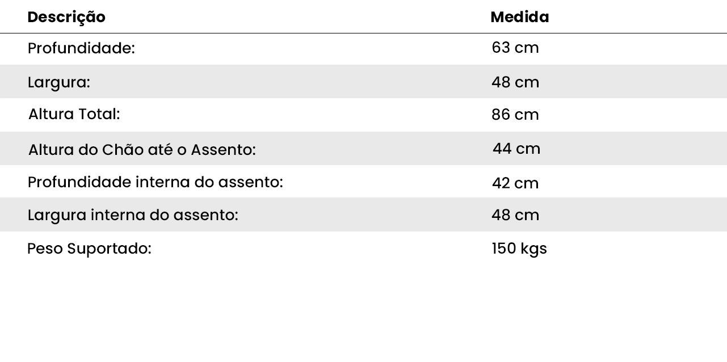
Task: Click the Peso Suportado: label
Action: [x=89, y=249]
